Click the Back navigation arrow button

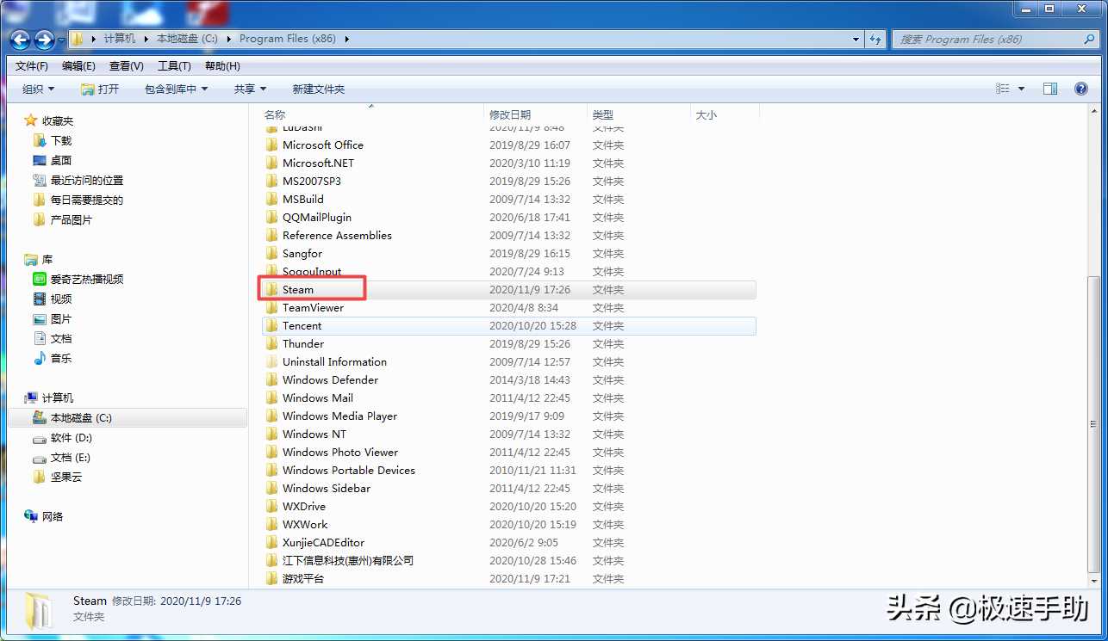click(21, 40)
